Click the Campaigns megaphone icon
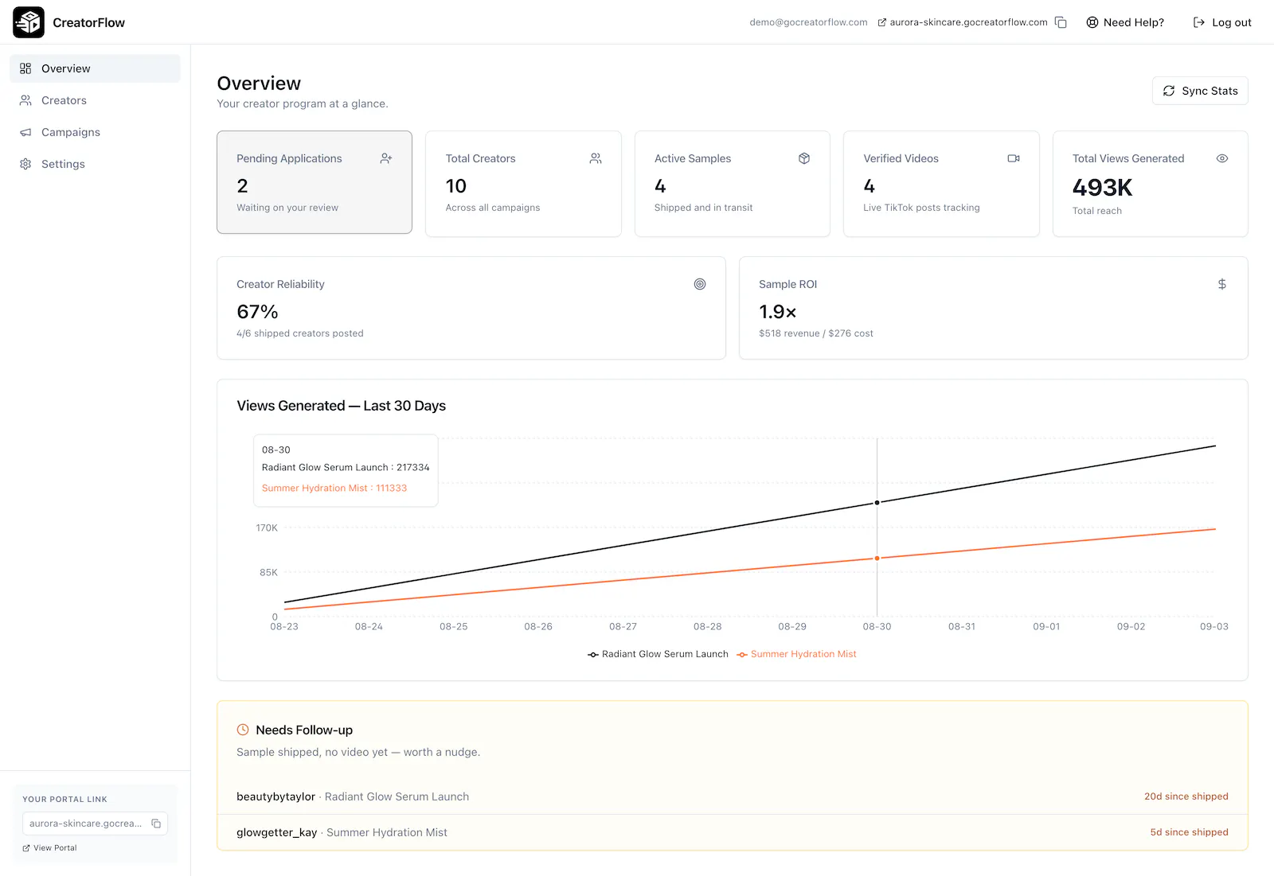 click(25, 132)
